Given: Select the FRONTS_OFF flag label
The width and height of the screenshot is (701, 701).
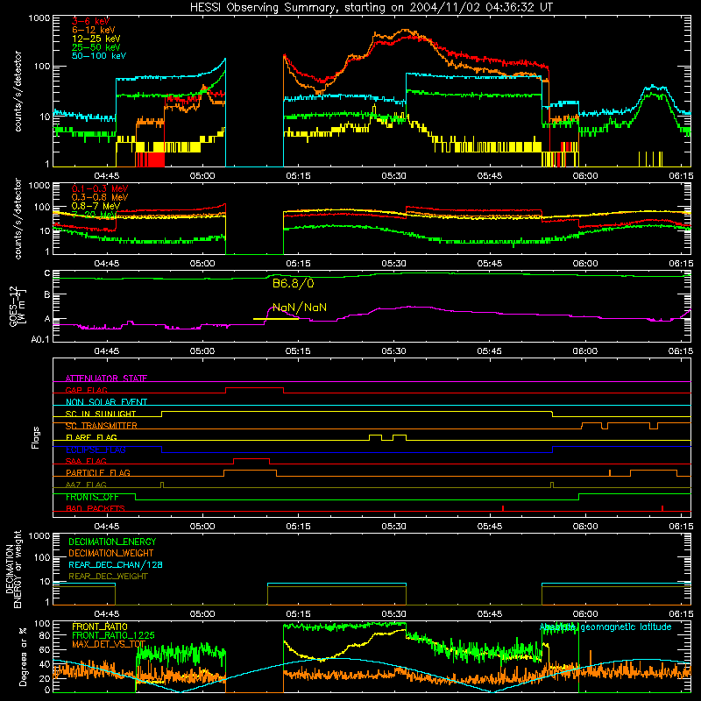Looking at the screenshot, I should pyautogui.click(x=92, y=497).
